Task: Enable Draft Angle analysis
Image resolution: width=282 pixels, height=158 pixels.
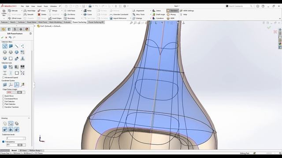Action: (159, 14)
